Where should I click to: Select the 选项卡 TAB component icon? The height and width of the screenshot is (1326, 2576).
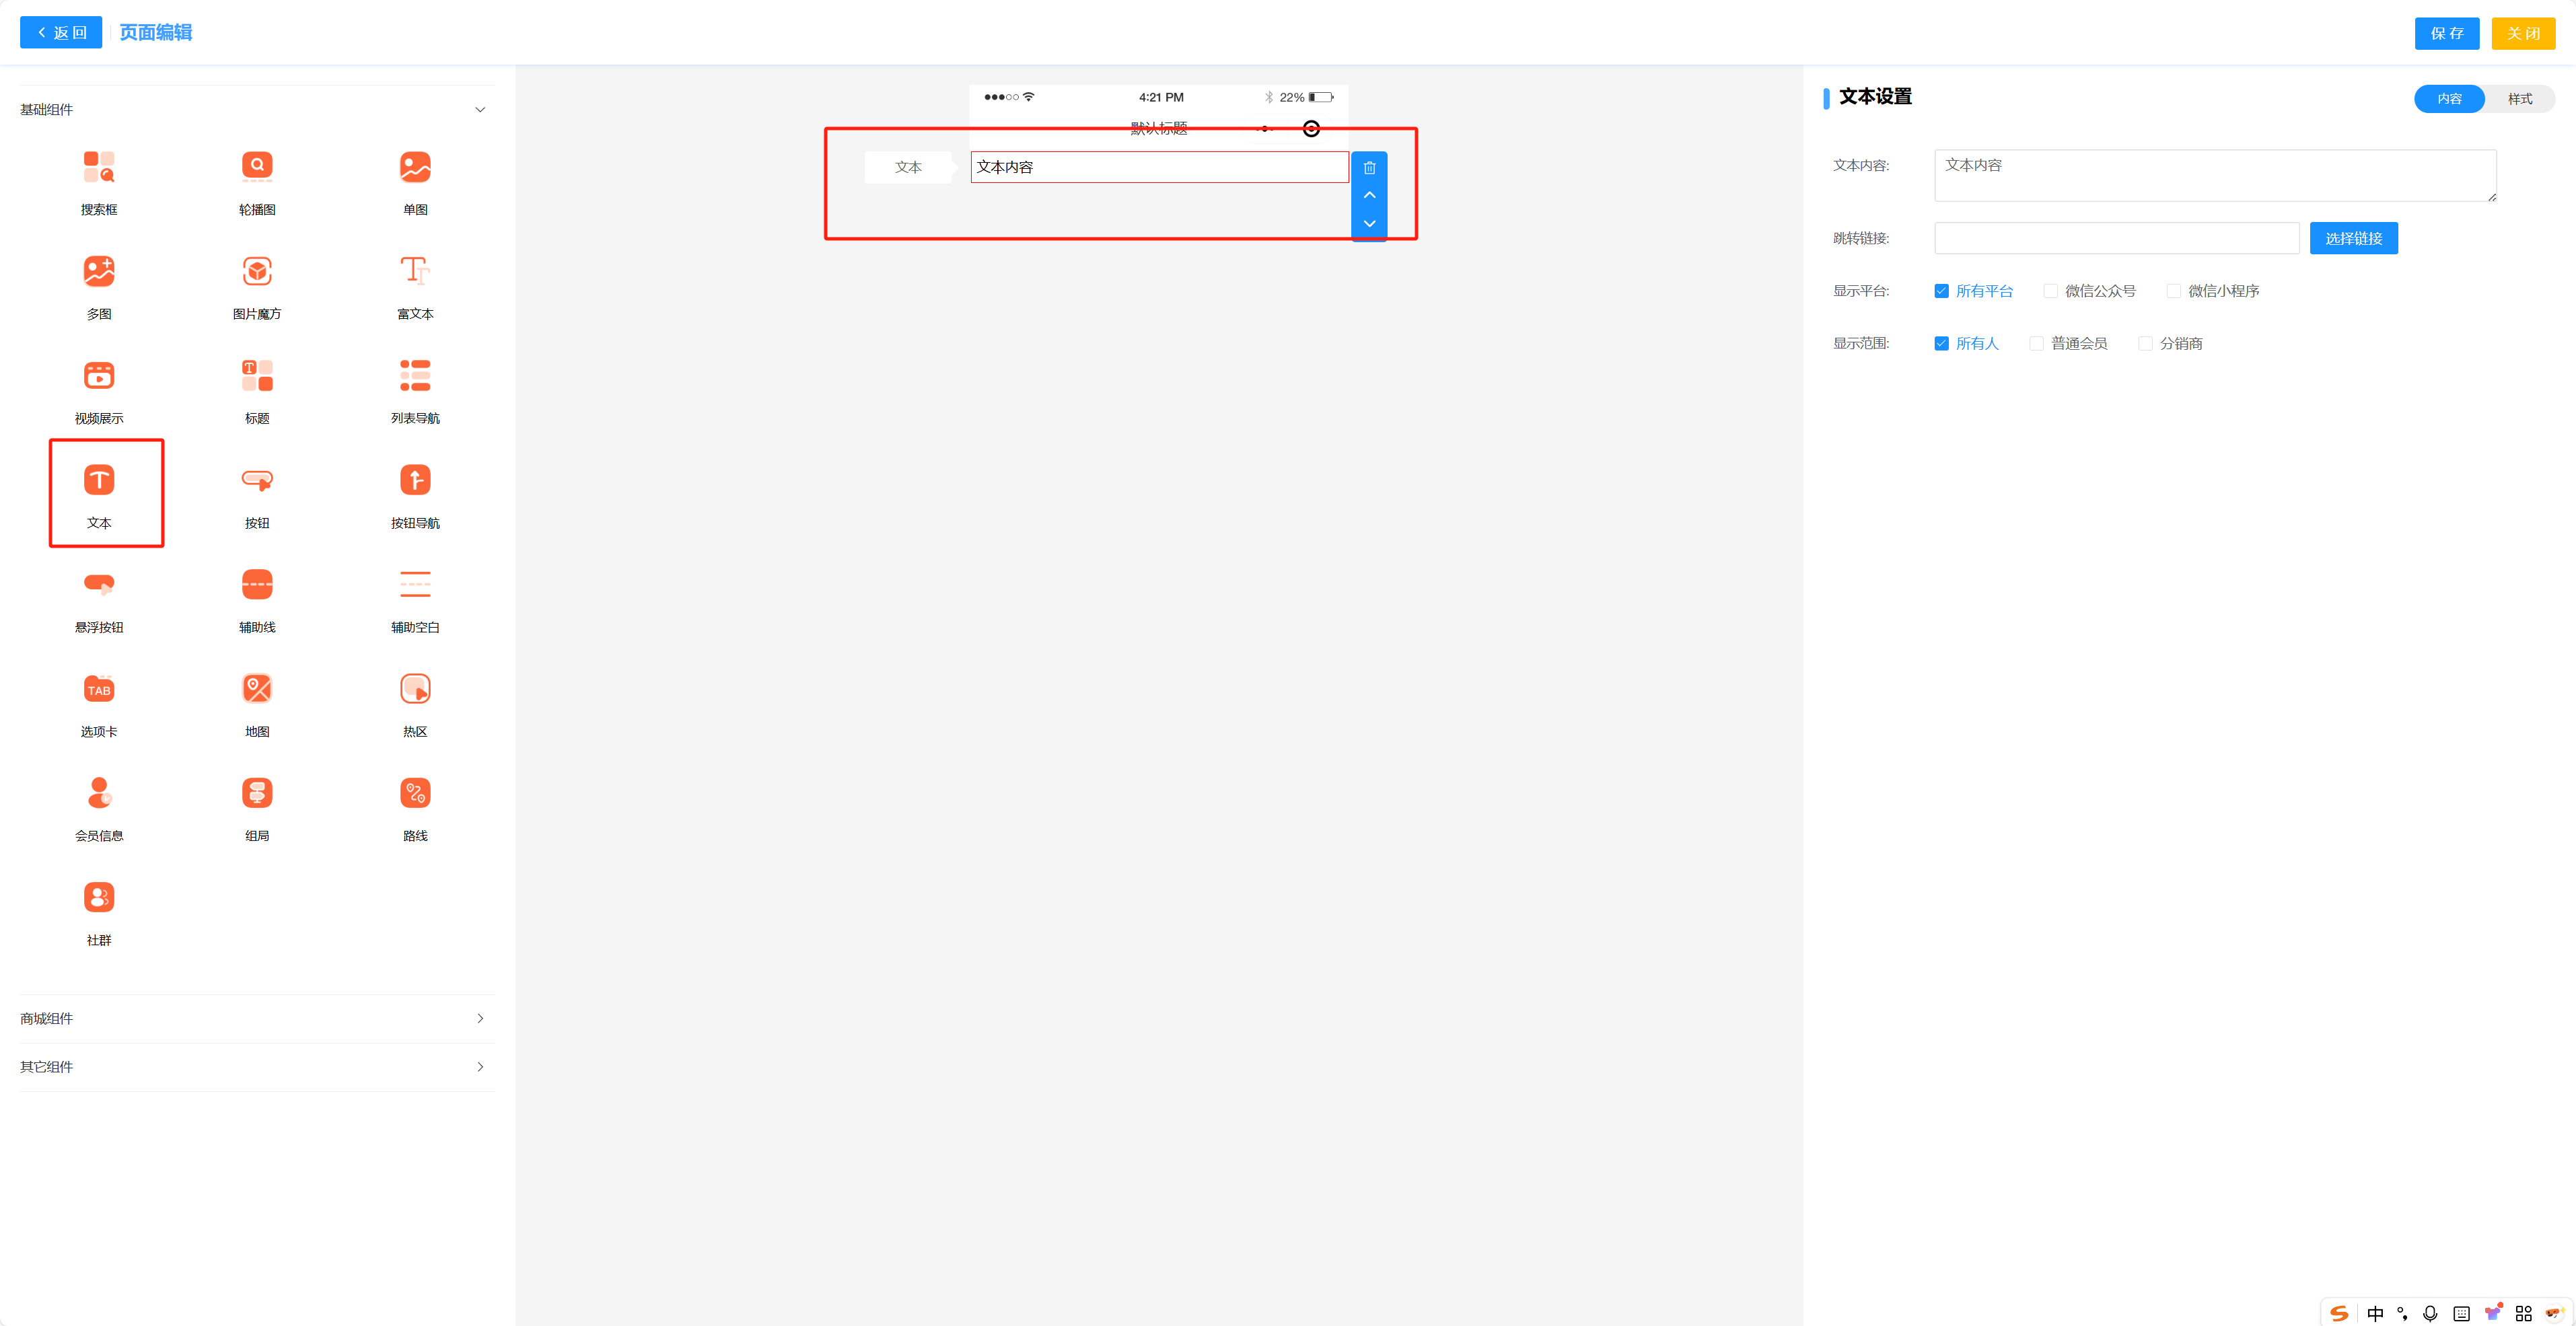[99, 690]
